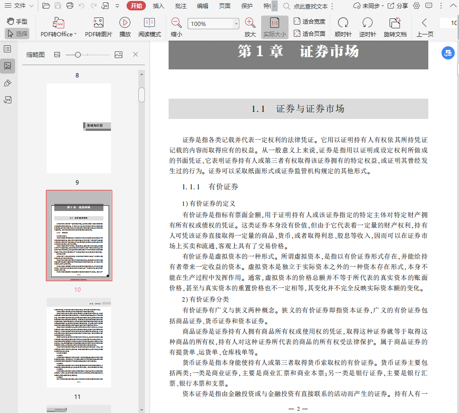Expand the 文件 file menu
This screenshot has height=413, width=459.
(x=19, y=6)
